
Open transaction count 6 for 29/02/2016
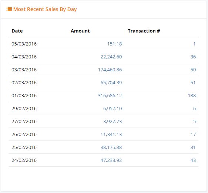click(x=194, y=109)
